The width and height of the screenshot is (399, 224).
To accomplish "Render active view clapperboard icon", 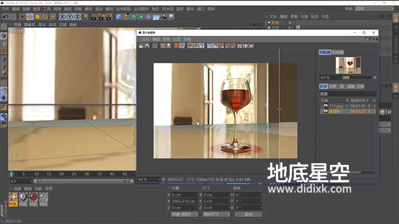I will point(94,16).
